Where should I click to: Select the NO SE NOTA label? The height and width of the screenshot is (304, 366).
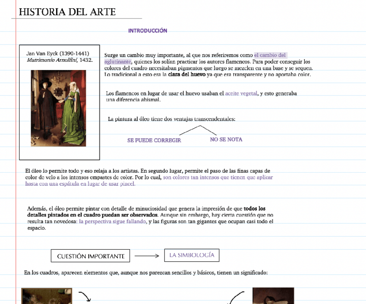pyautogui.click(x=226, y=139)
